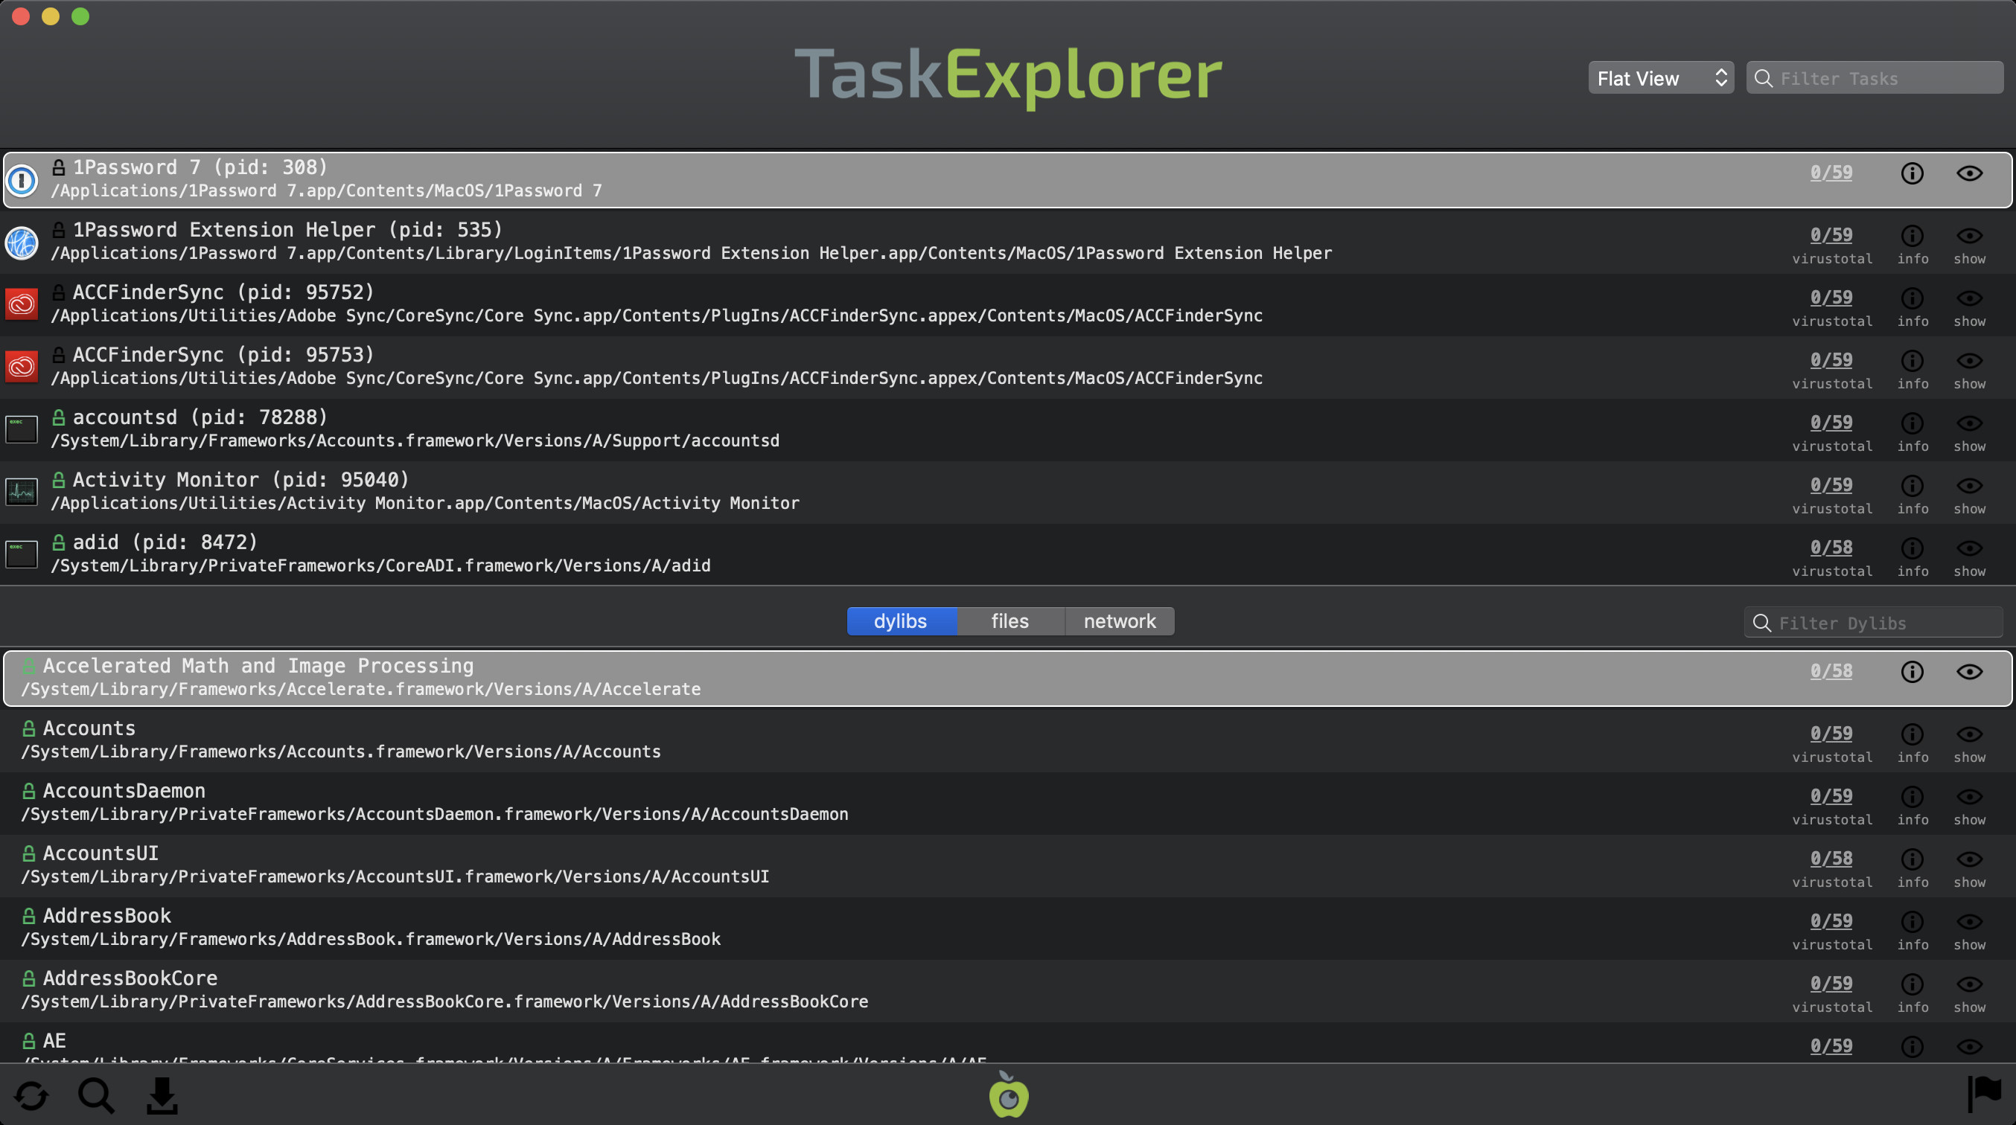
Task: Show ACCFinderSync pid 95752 via eye icon
Action: pyautogui.click(x=1969, y=298)
